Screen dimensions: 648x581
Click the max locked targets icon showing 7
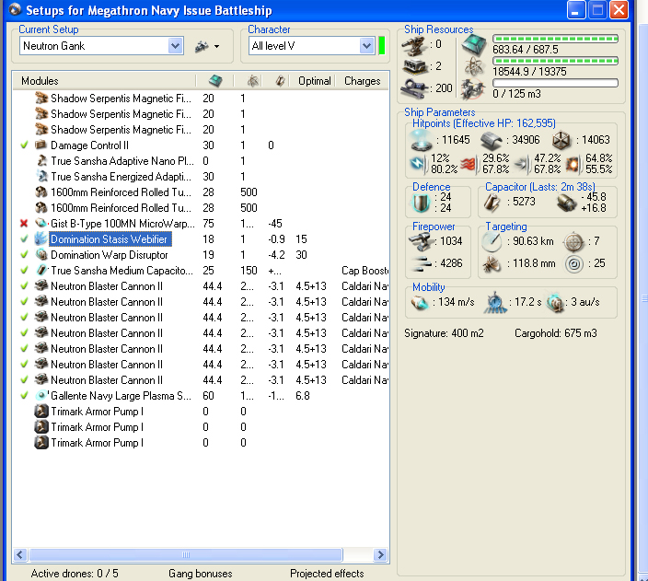(574, 242)
